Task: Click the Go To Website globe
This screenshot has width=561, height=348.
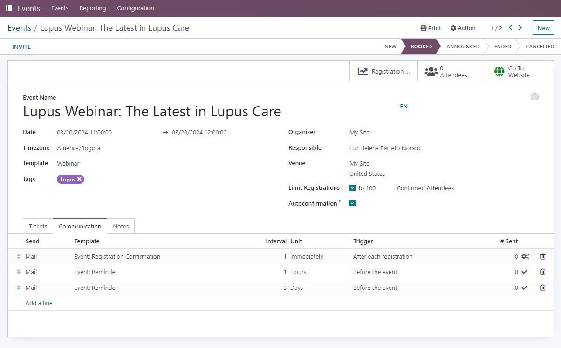Action: (x=499, y=72)
